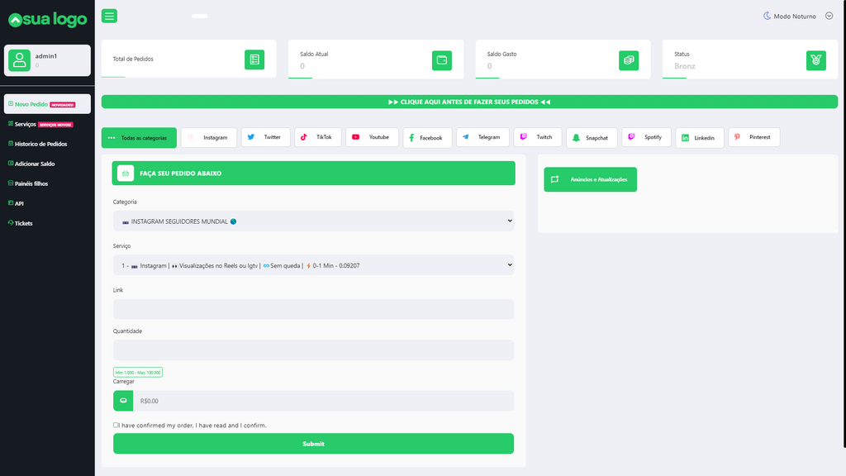Click the CLIQUE AQUI banner
Viewport: 846px width, 476px height.
tap(469, 102)
